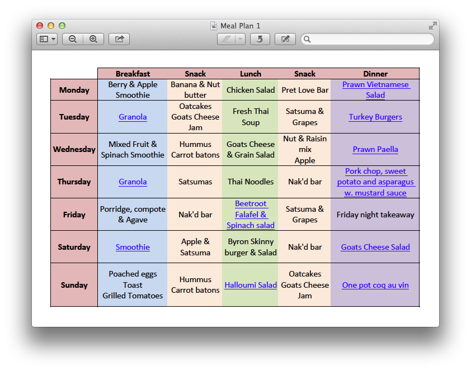Image resolution: width=471 pixels, height=371 pixels.
Task: Click the zoom in magnifier icon
Action: [93, 39]
